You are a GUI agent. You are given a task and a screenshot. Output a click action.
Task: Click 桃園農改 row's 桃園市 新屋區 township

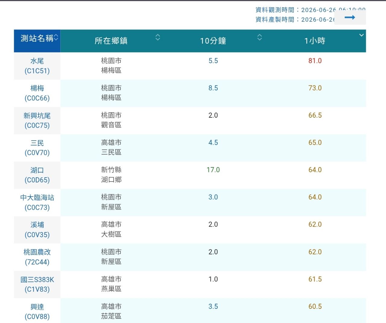pyautogui.click(x=111, y=257)
